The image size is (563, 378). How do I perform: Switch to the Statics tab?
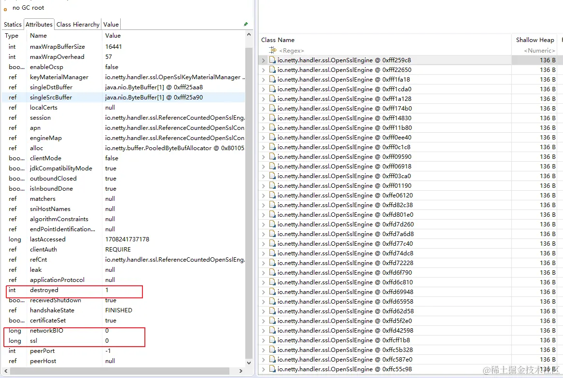[13, 25]
